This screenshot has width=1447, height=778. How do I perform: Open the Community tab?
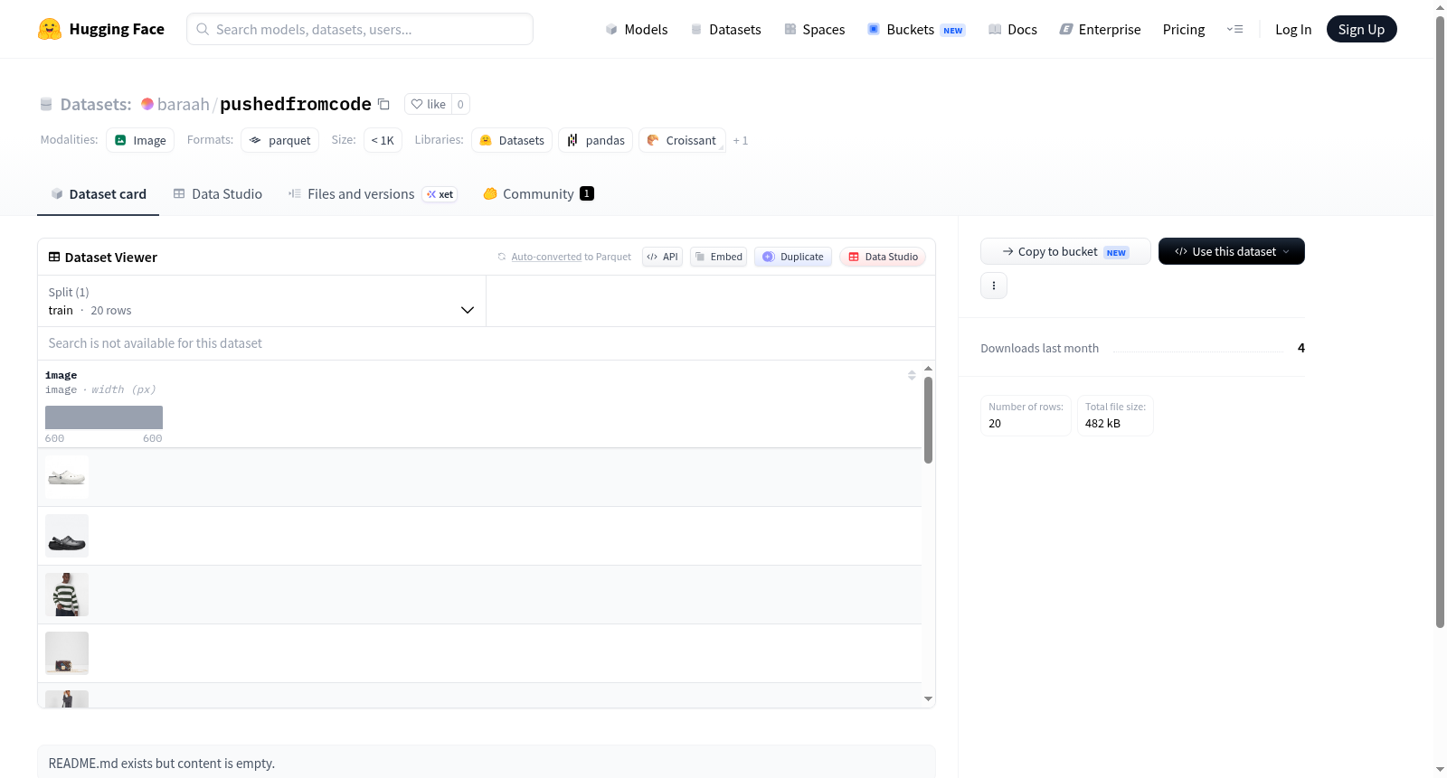coord(538,194)
